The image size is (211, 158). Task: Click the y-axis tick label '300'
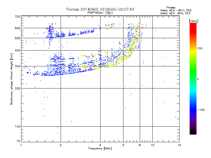click(x=17, y=66)
